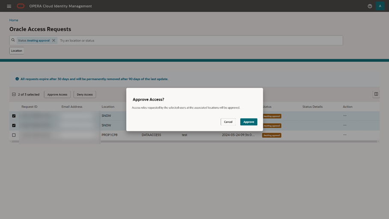Click the Email Address column header
The image size is (389, 219).
[x=72, y=107]
